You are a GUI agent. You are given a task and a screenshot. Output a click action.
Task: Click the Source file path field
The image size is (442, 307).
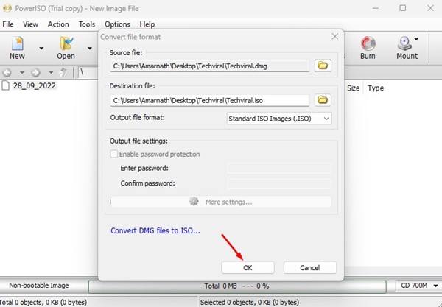(x=210, y=66)
